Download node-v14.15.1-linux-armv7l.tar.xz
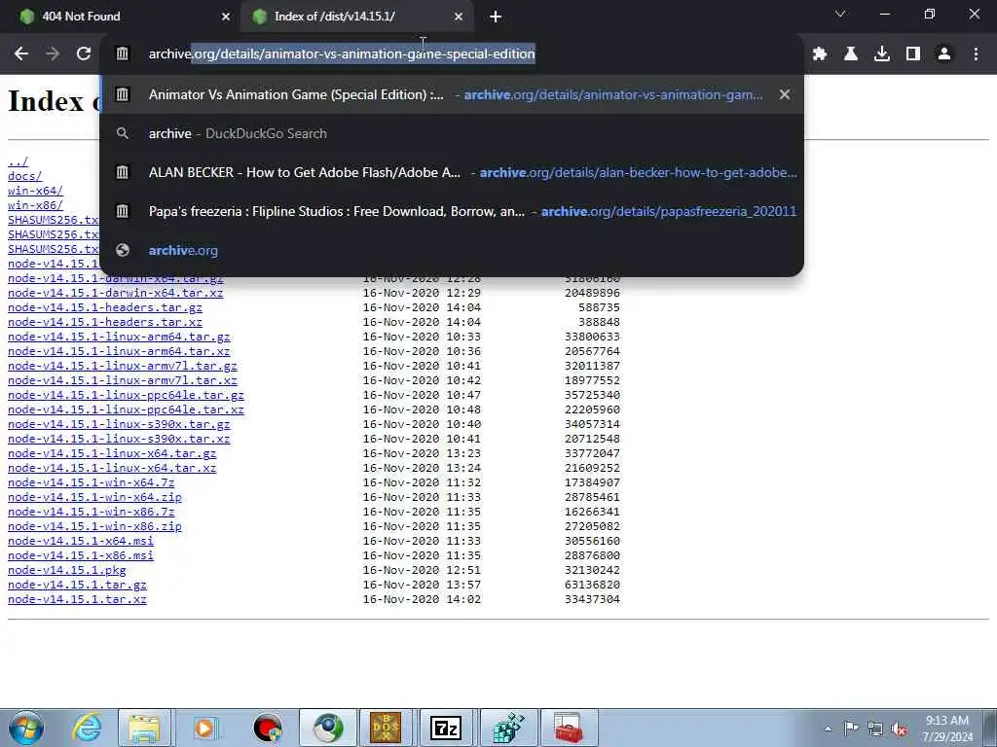 click(x=122, y=380)
